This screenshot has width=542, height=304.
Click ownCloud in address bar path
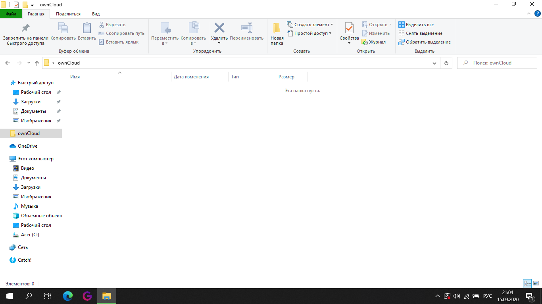click(69, 63)
